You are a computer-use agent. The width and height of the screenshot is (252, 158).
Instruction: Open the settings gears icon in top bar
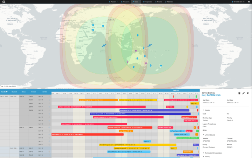tap(249, 2)
